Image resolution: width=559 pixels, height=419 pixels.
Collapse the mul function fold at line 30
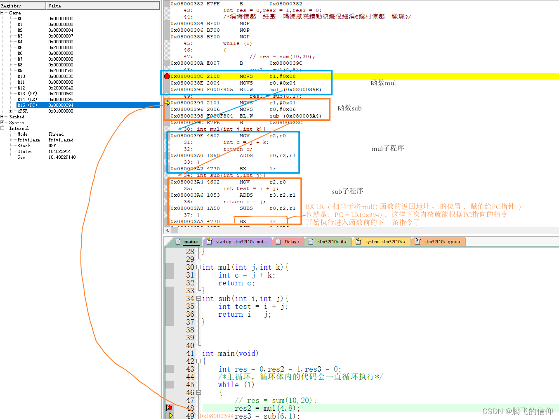[x=198, y=267]
